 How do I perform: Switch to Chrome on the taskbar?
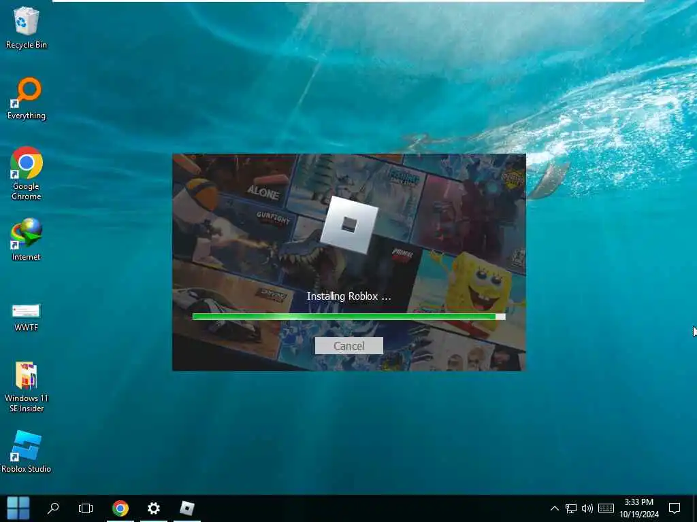120,508
